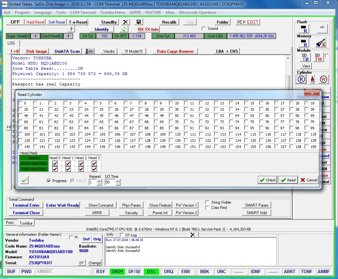Uncheck Valid Head Map for Head 3
The width and height of the screenshot is (338, 279).
point(94,169)
